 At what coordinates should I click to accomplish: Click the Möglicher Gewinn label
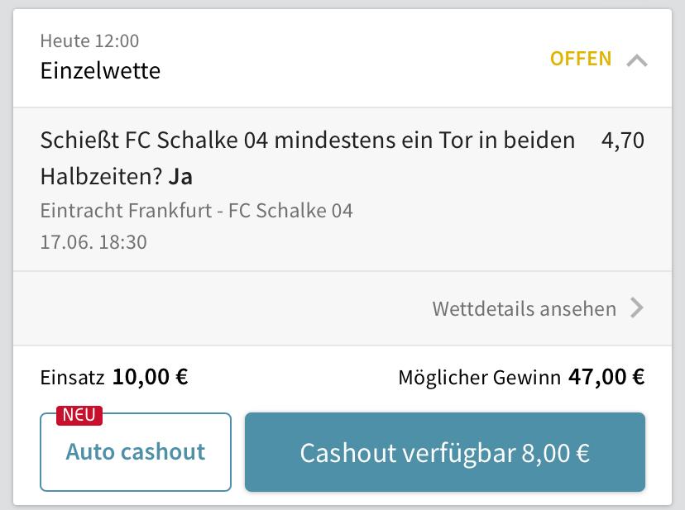point(479,378)
